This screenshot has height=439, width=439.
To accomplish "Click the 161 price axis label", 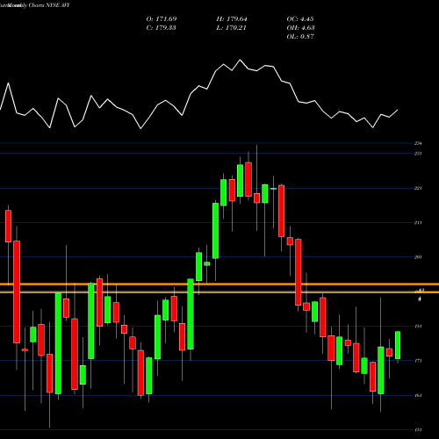I will 418,395.
